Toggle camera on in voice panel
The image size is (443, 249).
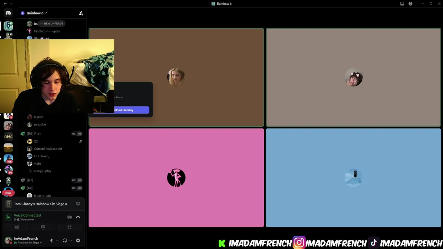(x=17, y=227)
